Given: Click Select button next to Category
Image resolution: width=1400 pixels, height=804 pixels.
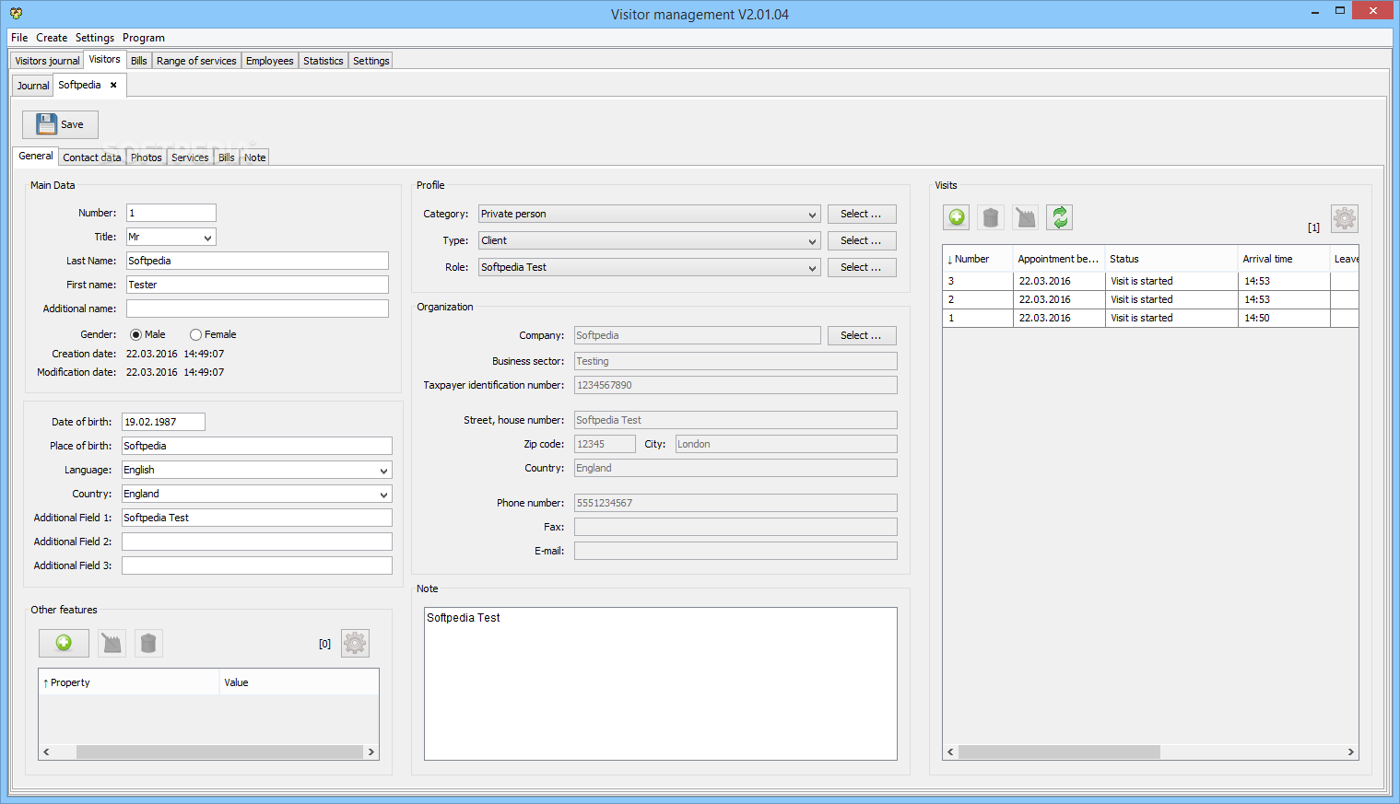Looking at the screenshot, I should tap(861, 214).
